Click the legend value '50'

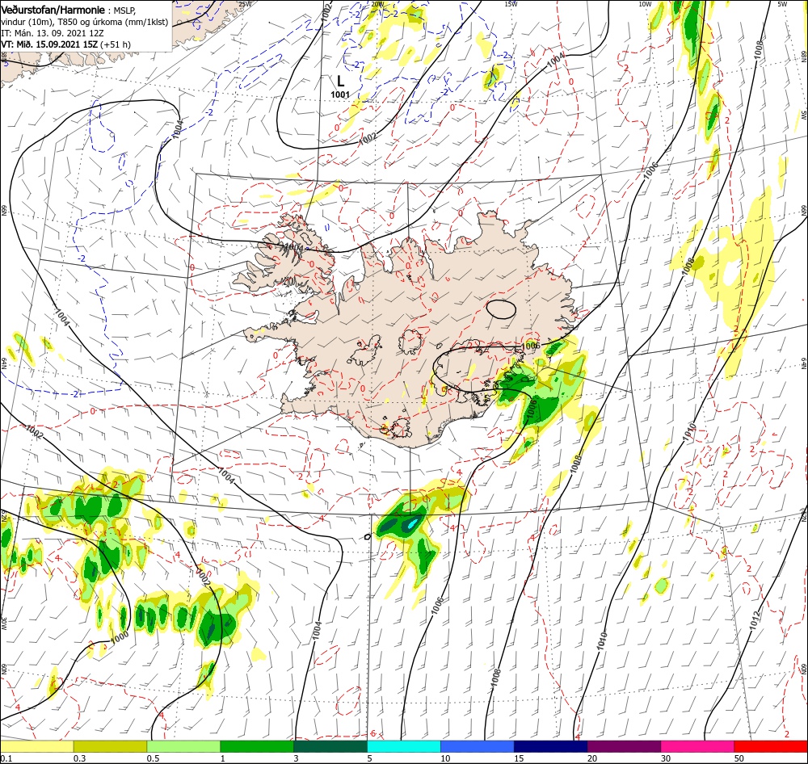coord(739,758)
